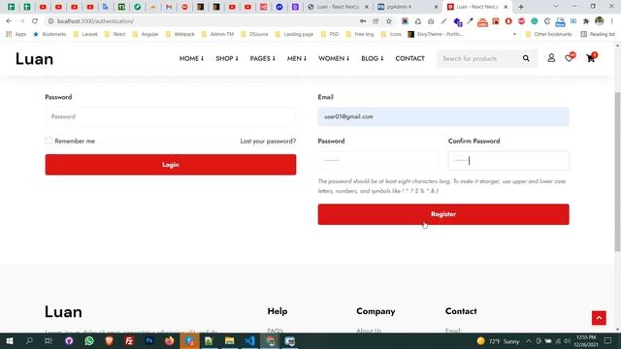Open the Apps shortcut in bookmarks bar
The image size is (621, 349).
pyautogui.click(x=16, y=34)
